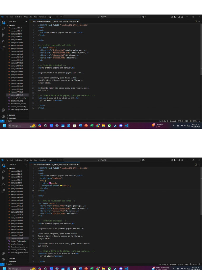Toggle primary sidebar in the lower window
Screen dimensions: 202x270
pyautogui.click(x=175, y=160)
